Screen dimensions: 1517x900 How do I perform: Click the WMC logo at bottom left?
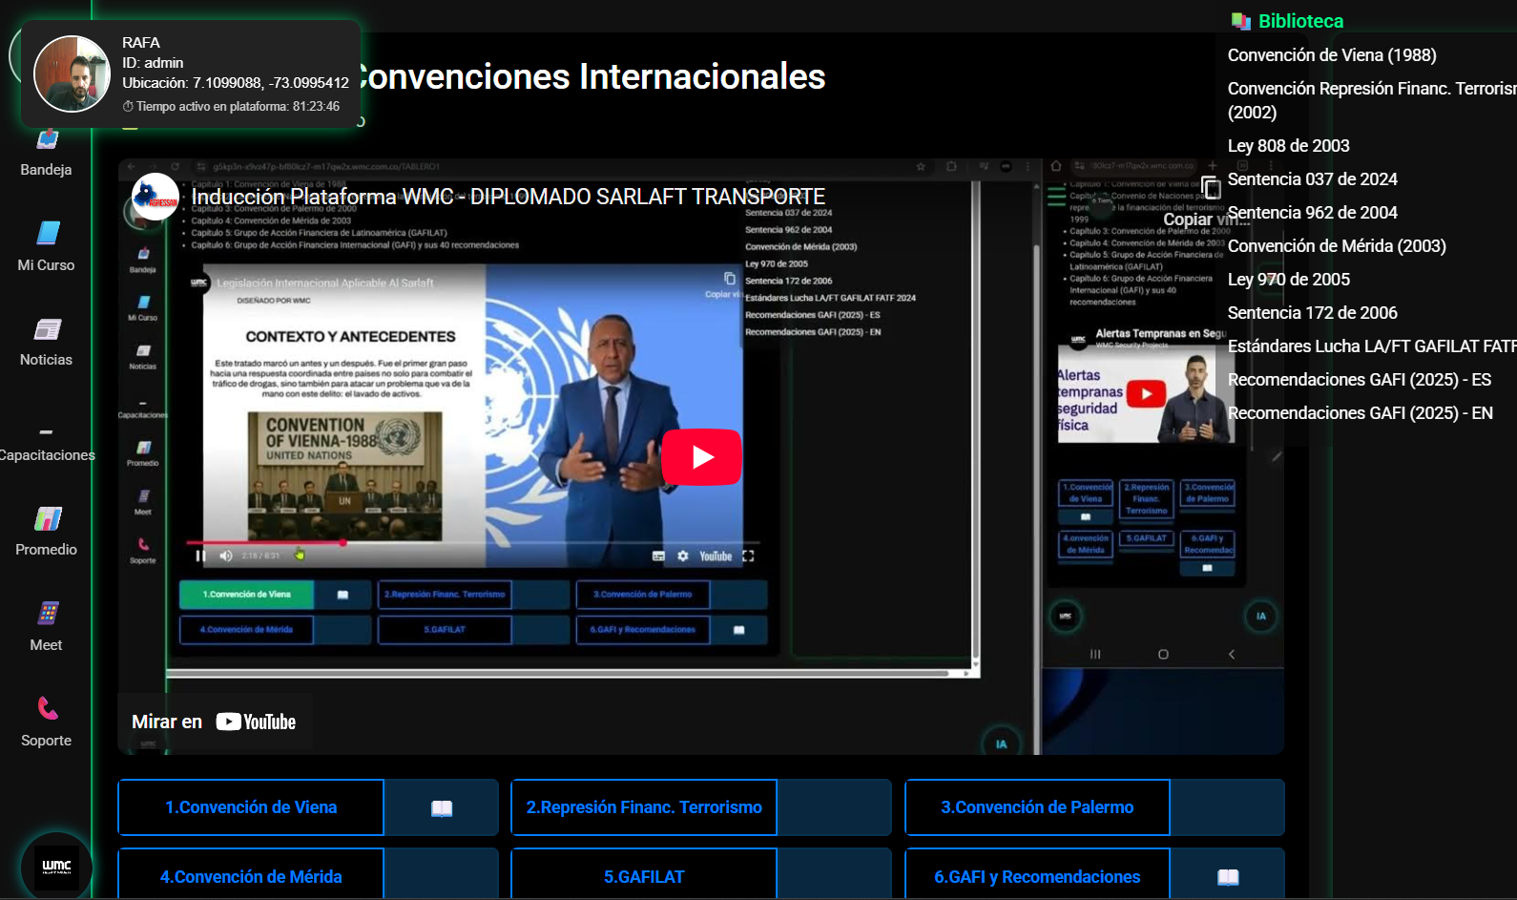tap(56, 867)
